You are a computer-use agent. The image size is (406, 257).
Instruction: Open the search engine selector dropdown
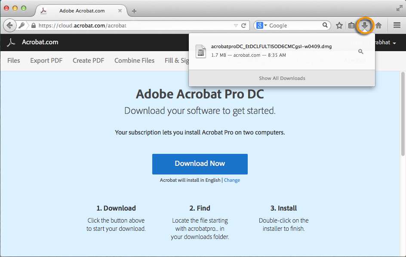click(266, 25)
